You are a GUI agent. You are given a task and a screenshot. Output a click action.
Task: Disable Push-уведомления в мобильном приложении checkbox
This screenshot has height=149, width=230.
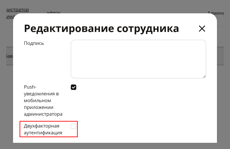click(x=73, y=87)
